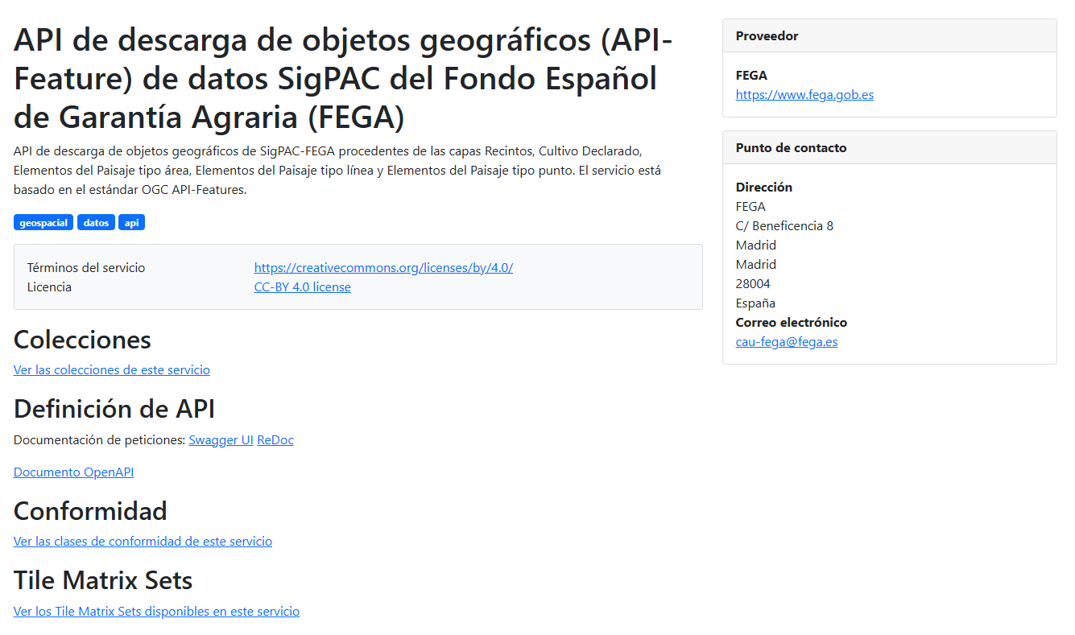Open Ver las colecciones de este servicio
1075x635 pixels.
coord(112,370)
